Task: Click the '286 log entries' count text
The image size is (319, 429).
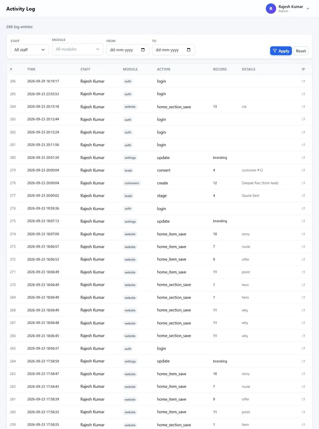Action: click(x=20, y=27)
